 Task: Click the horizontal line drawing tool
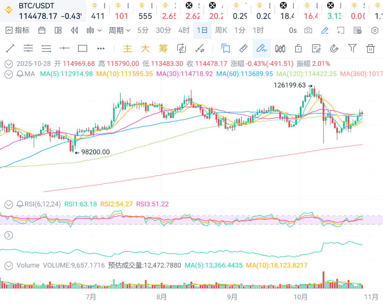point(65,48)
